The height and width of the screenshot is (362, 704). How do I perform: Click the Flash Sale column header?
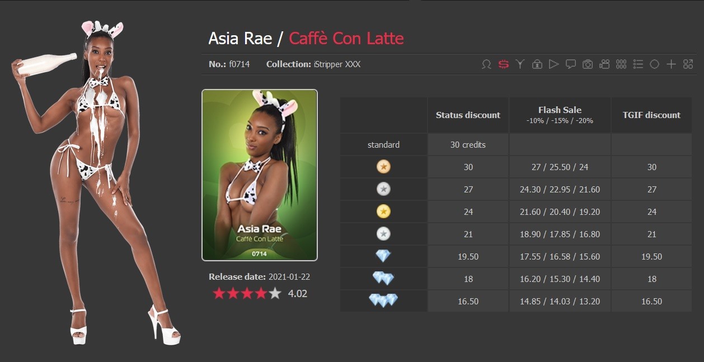pyautogui.click(x=560, y=115)
